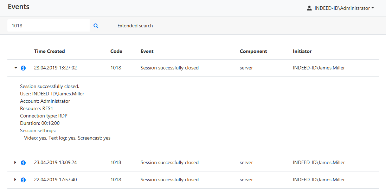This screenshot has width=386, height=189.
Task: Expand the 22.04.2019 17:57:40 event row
Action: 15,180
